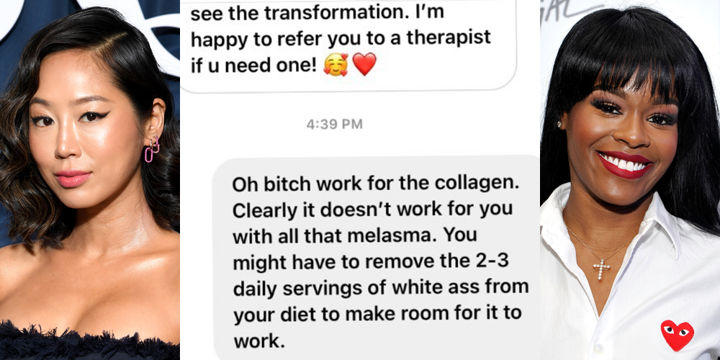The height and width of the screenshot is (360, 720).
Task: Click the pink chain-link earring
Action: [x=152, y=150]
